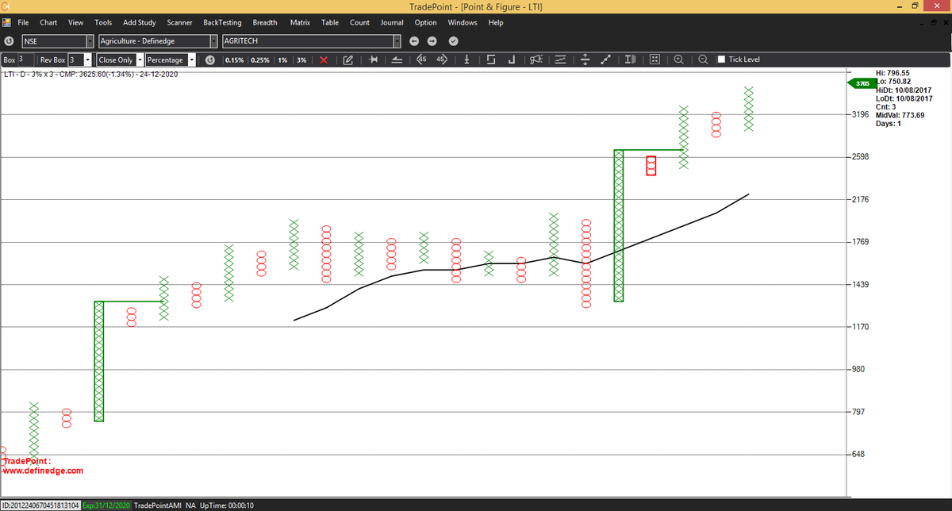
Task: Open the Close Only dropdown
Action: tap(140, 60)
